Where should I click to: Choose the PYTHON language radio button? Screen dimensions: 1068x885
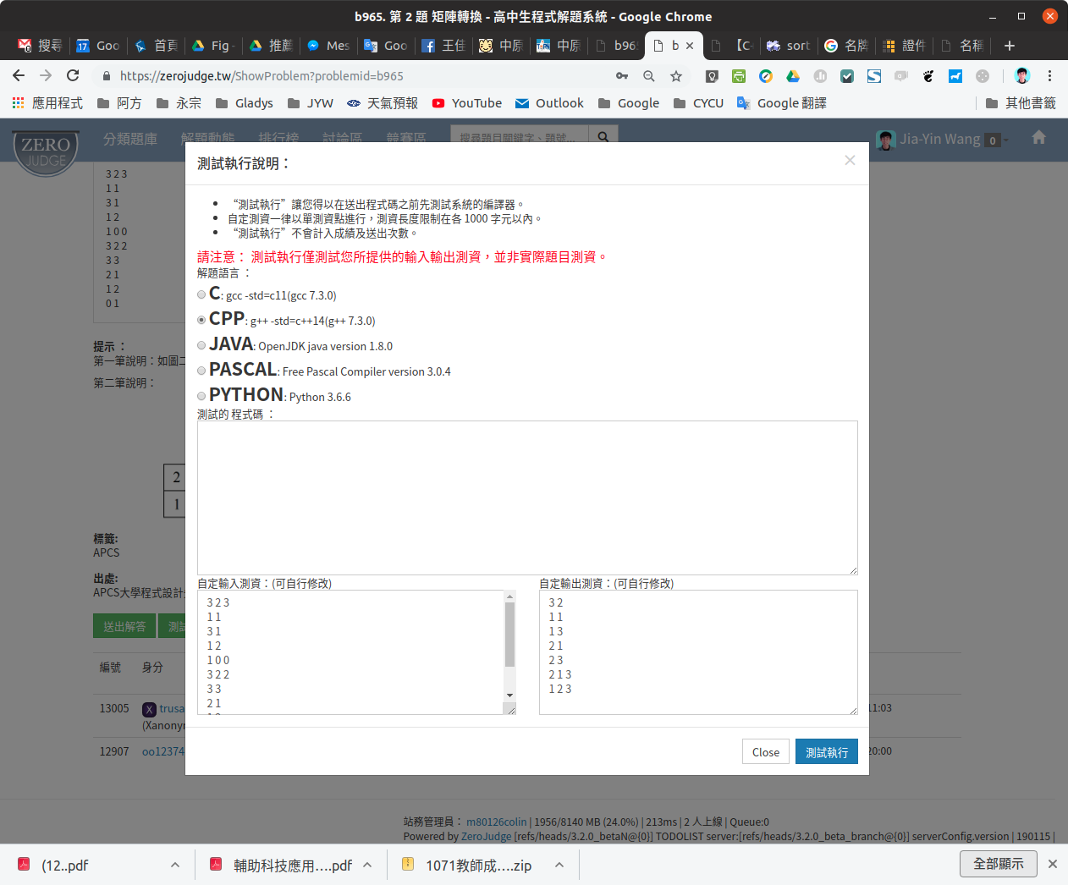point(201,396)
